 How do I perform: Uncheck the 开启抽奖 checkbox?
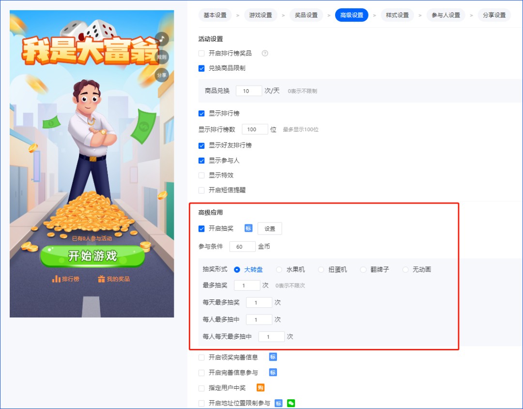tap(201, 229)
